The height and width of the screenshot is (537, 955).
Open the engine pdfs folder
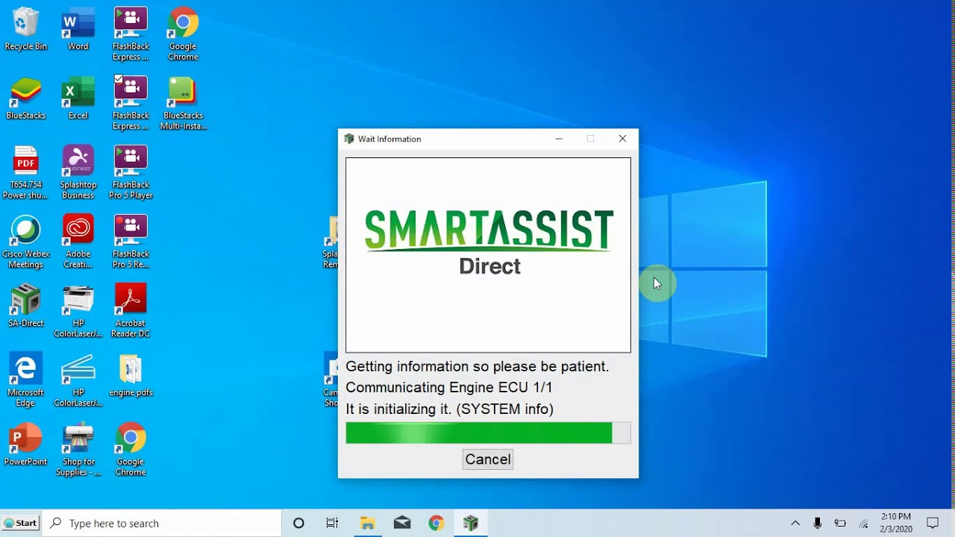[131, 375]
